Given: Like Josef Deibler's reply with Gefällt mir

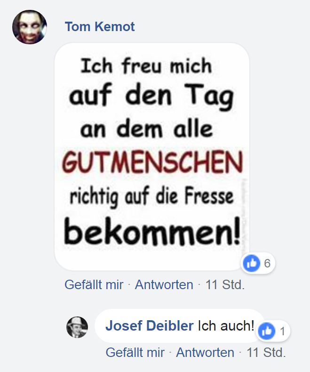Looking at the screenshot, I should coord(135,352).
